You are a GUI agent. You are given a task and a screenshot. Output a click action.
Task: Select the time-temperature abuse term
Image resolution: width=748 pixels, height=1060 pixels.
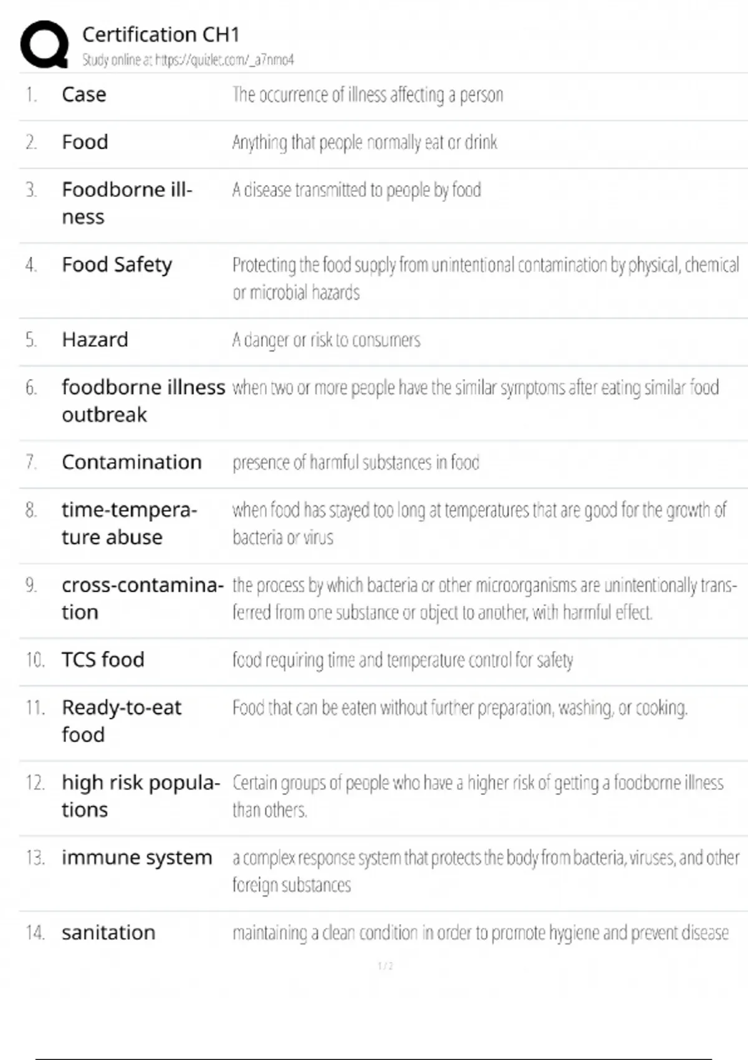128,523
